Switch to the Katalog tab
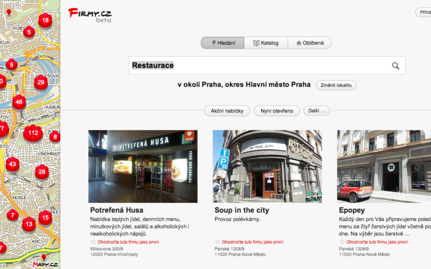 (x=266, y=43)
